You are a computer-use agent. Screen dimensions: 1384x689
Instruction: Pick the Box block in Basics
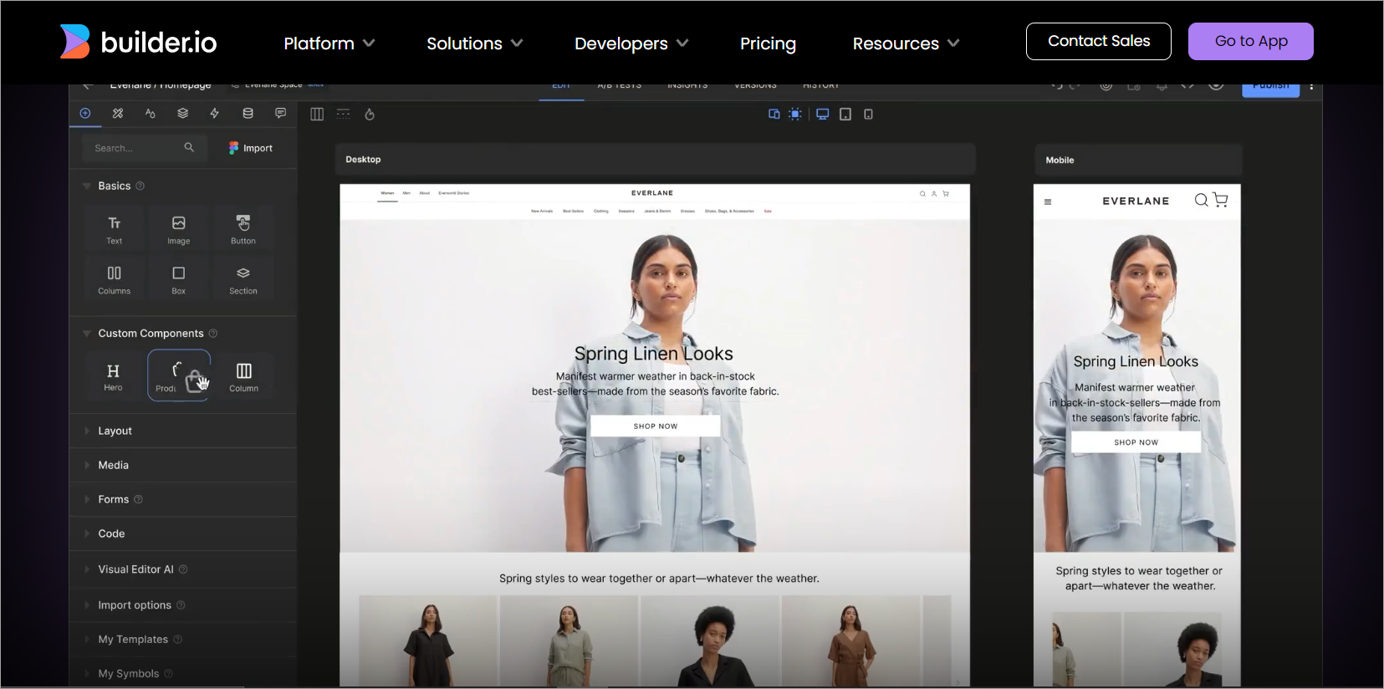(x=179, y=280)
